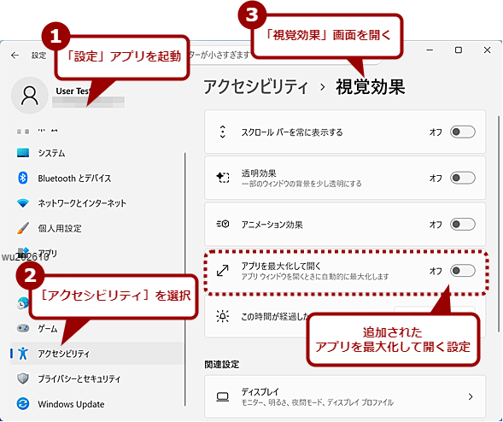Click the モニター、明るさ、夜間モード description text
This screenshot has height=422, width=503.
coord(318,402)
